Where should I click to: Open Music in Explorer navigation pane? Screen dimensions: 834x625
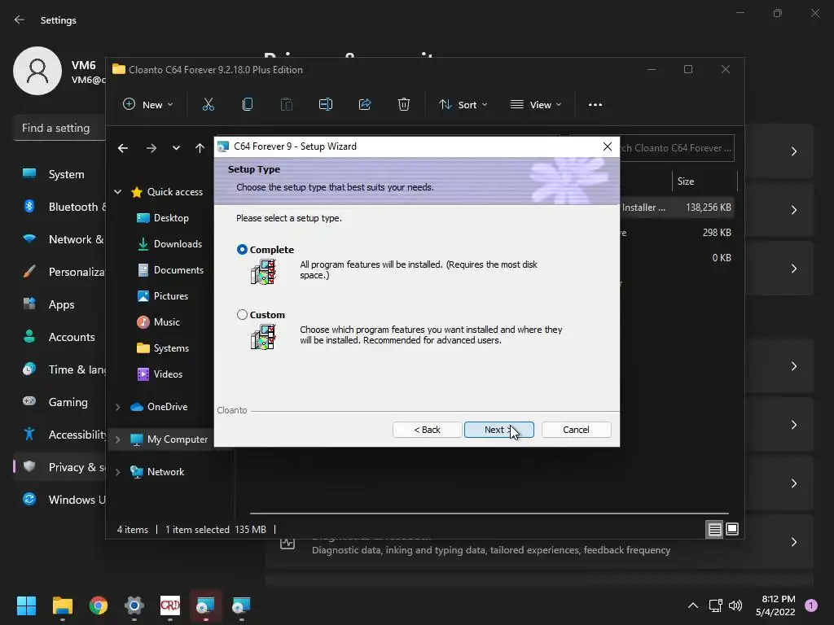pyautogui.click(x=159, y=322)
